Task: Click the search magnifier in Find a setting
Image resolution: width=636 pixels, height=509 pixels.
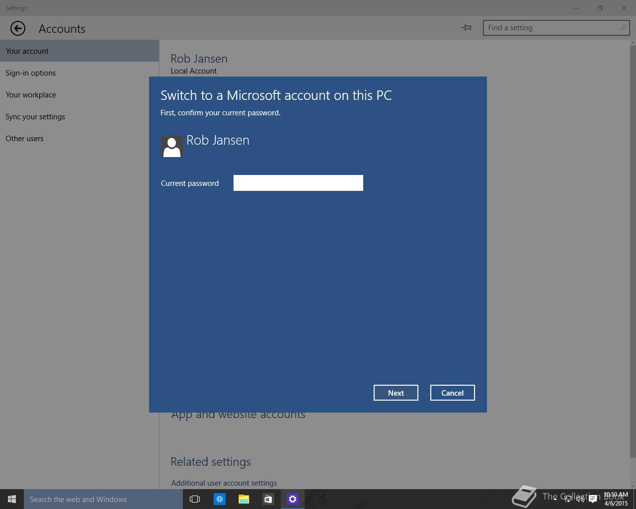Action: click(x=623, y=28)
